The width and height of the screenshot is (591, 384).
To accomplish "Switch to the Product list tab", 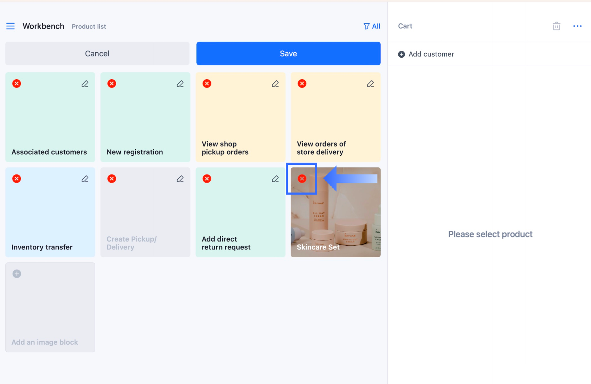I will pos(89,26).
